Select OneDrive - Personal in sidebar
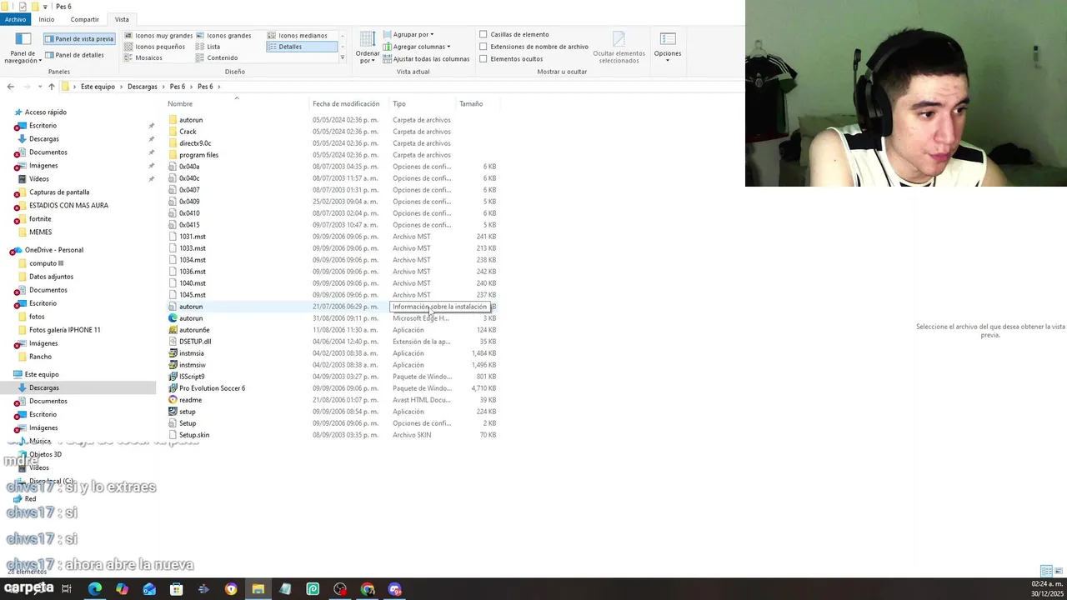 (53, 250)
